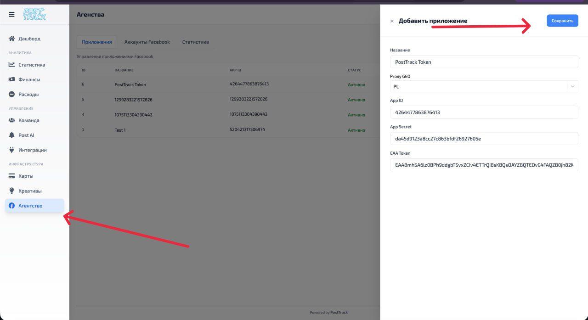Click the hamburger menu icon
The image size is (588, 320).
tap(11, 15)
